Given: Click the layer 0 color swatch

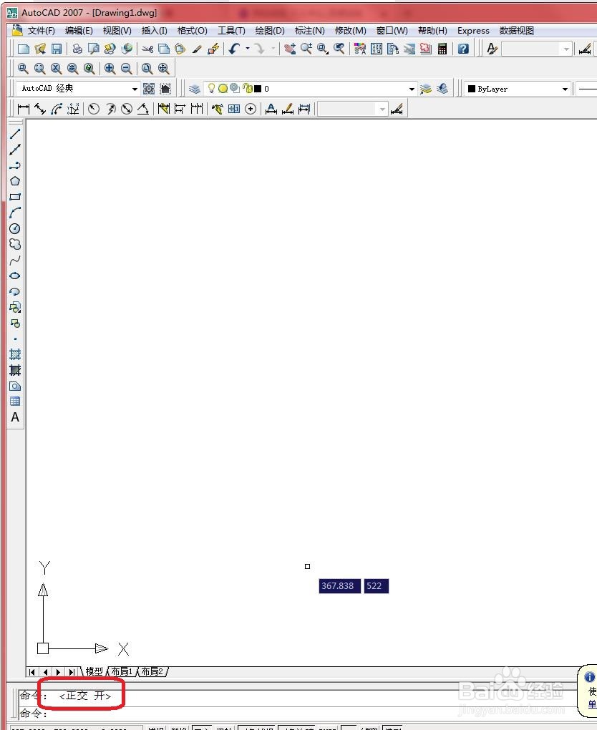Looking at the screenshot, I should [258, 89].
